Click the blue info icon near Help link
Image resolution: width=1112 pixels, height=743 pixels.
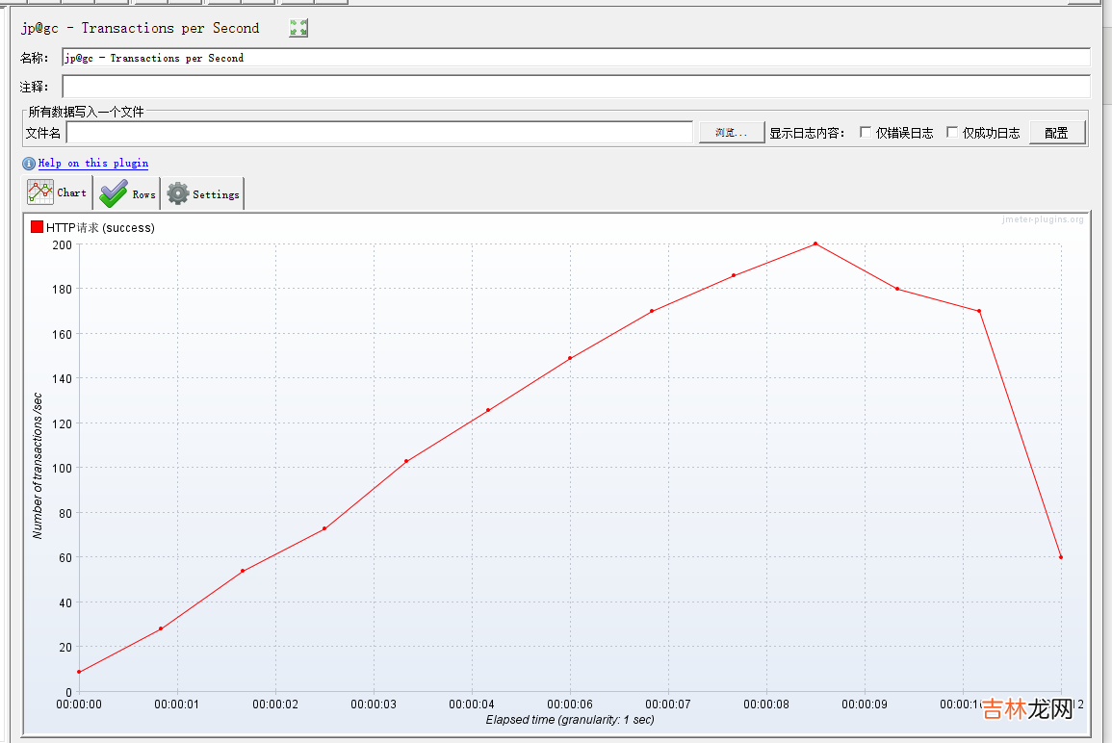point(29,164)
